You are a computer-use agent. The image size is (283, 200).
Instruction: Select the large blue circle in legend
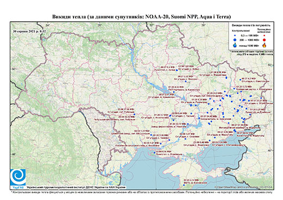click(235, 40)
